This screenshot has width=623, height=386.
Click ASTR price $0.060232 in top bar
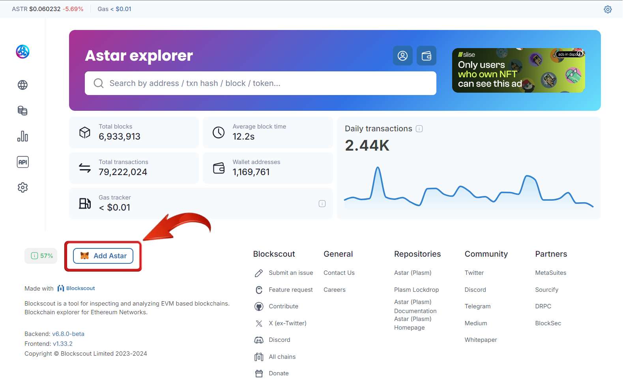45,9
